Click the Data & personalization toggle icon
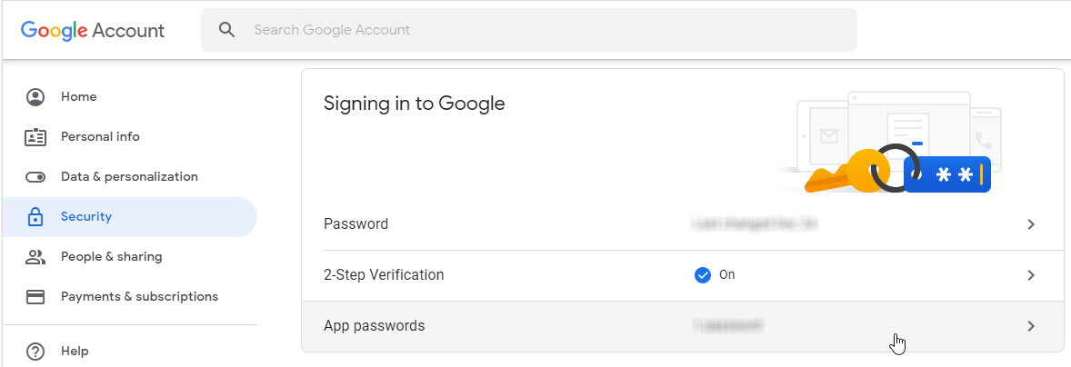The height and width of the screenshot is (367, 1071). (x=35, y=177)
